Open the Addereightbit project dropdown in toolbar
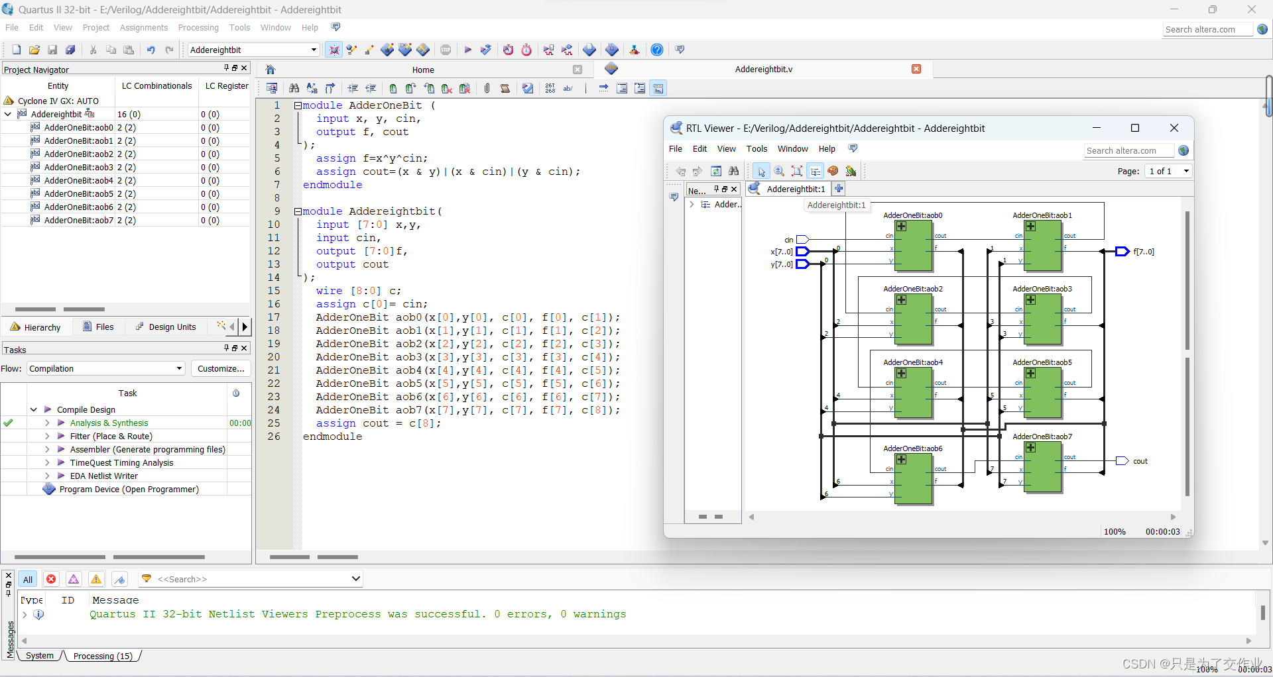 click(314, 50)
